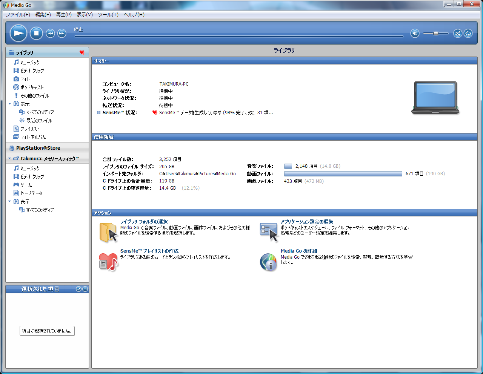
Task: Select 最近のファイル snowflake icon
Action: click(22, 120)
